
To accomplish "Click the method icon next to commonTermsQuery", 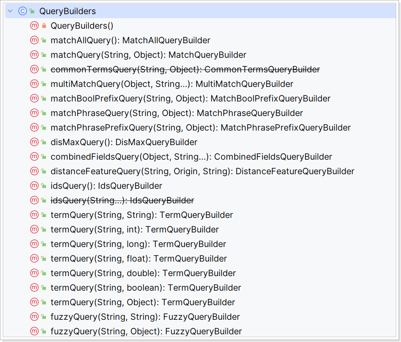I will click(x=34, y=69).
